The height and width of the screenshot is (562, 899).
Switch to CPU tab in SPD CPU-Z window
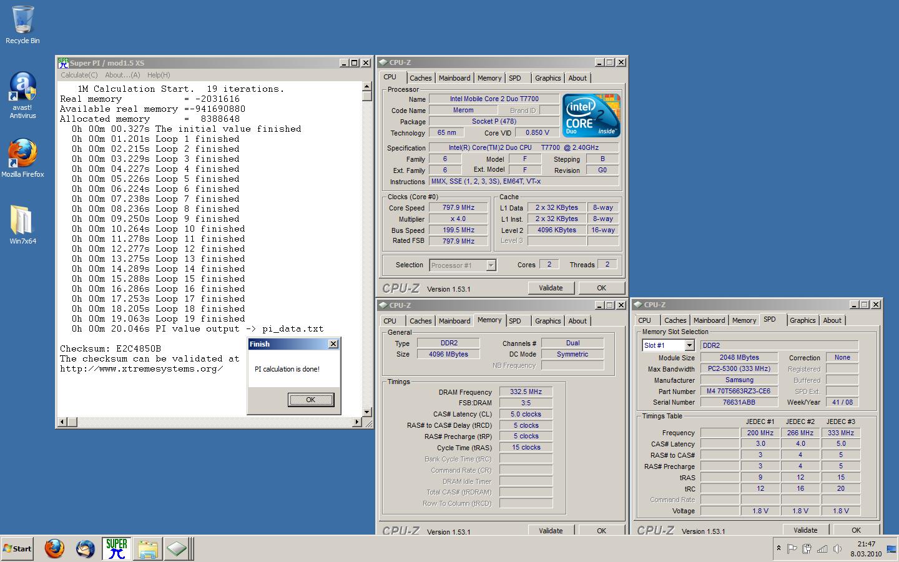coord(645,320)
